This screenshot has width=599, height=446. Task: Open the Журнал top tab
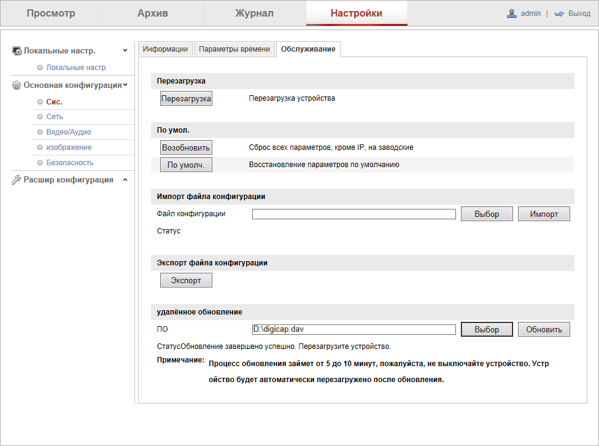coord(255,13)
